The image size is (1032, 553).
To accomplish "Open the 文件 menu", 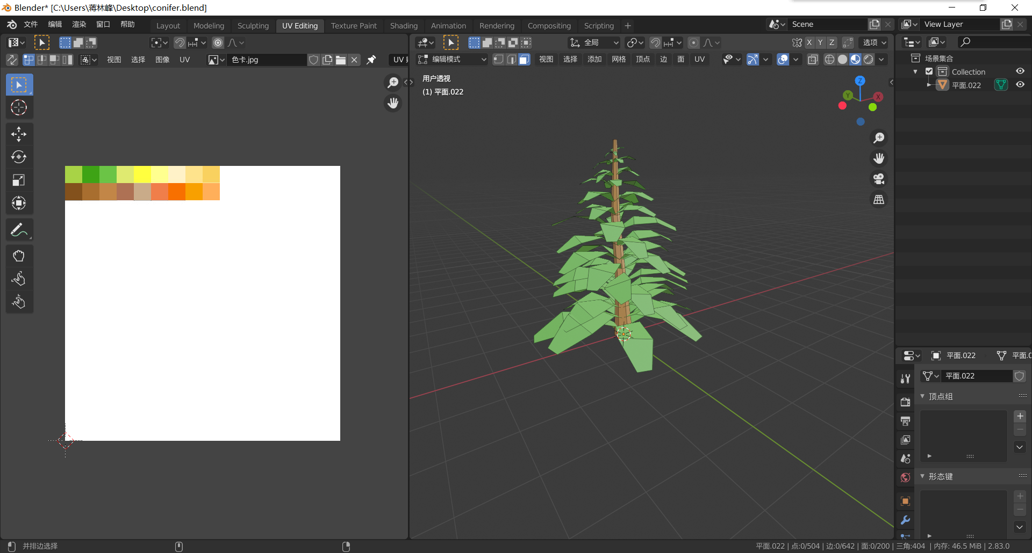I will pyautogui.click(x=31, y=24).
